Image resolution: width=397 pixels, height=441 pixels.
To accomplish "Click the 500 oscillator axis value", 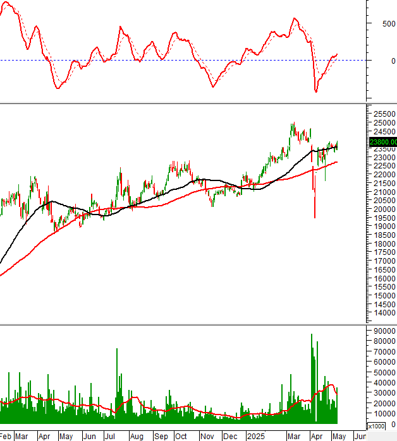I will (389, 24).
